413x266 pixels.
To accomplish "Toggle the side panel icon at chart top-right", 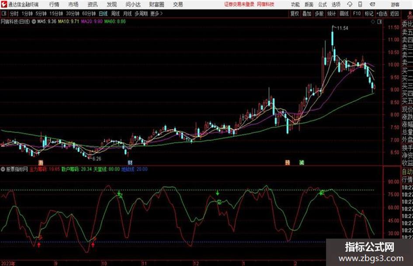I will coord(379,22).
